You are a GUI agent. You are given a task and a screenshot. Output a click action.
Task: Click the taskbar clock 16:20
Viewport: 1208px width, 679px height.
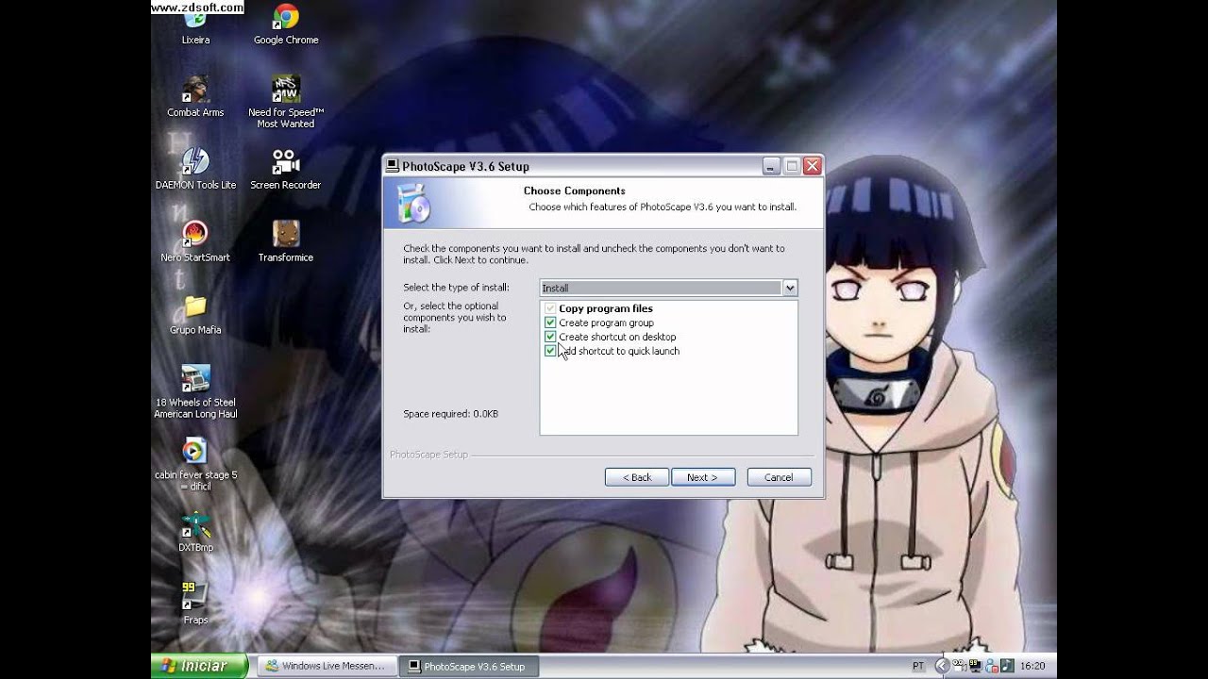tap(1032, 666)
